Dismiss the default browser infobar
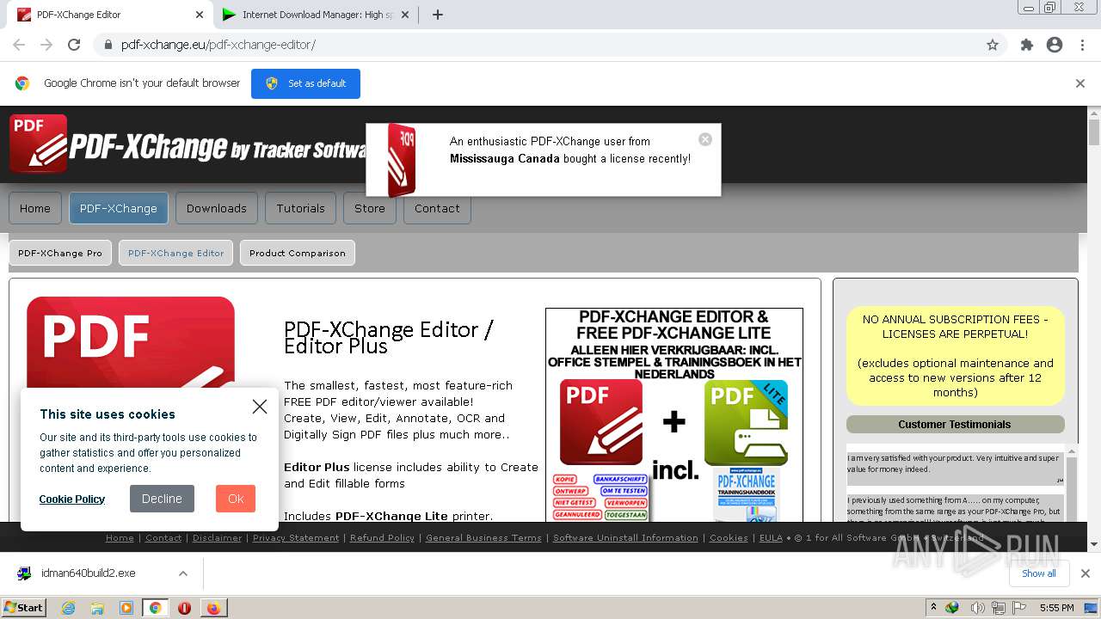The width and height of the screenshot is (1101, 619). click(x=1080, y=83)
